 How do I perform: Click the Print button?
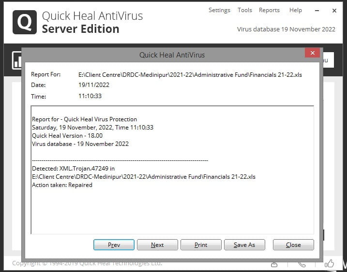(201, 244)
